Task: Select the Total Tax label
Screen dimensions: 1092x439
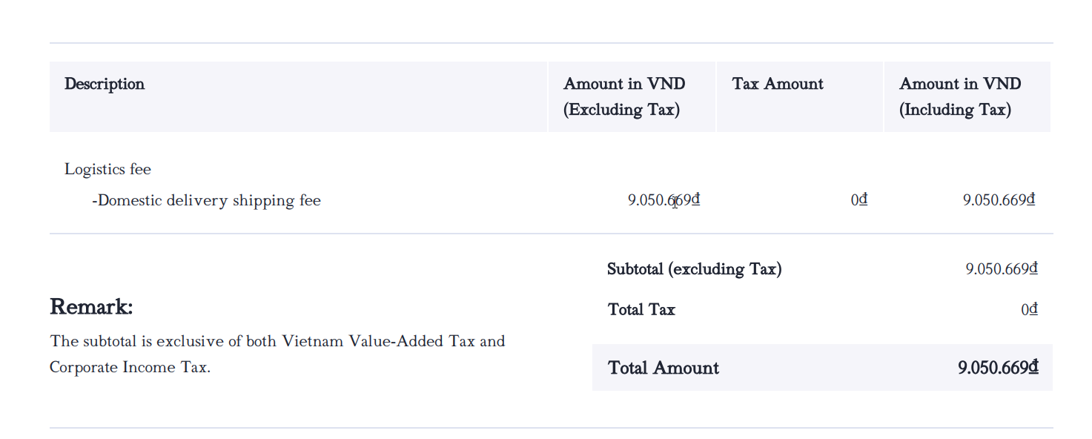Action: [x=641, y=310]
